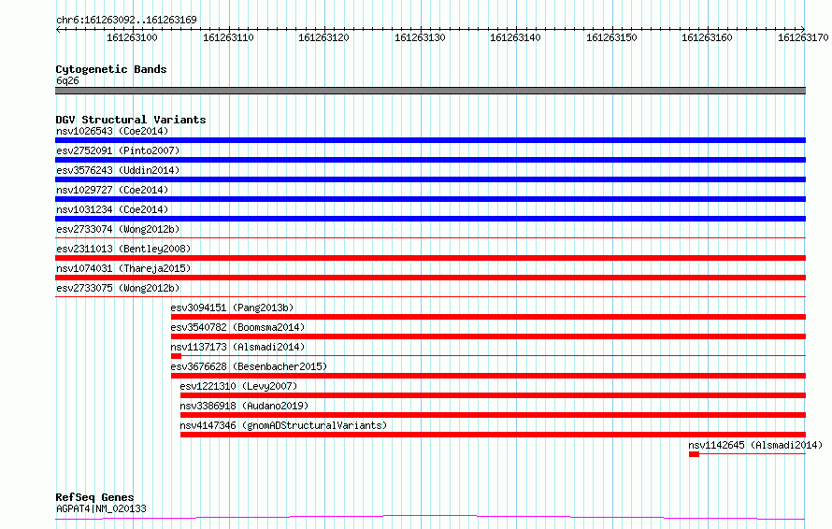The width and height of the screenshot is (832, 529).
Task: Click the Cytogenetic Bands track title
Action: pyautogui.click(x=111, y=69)
